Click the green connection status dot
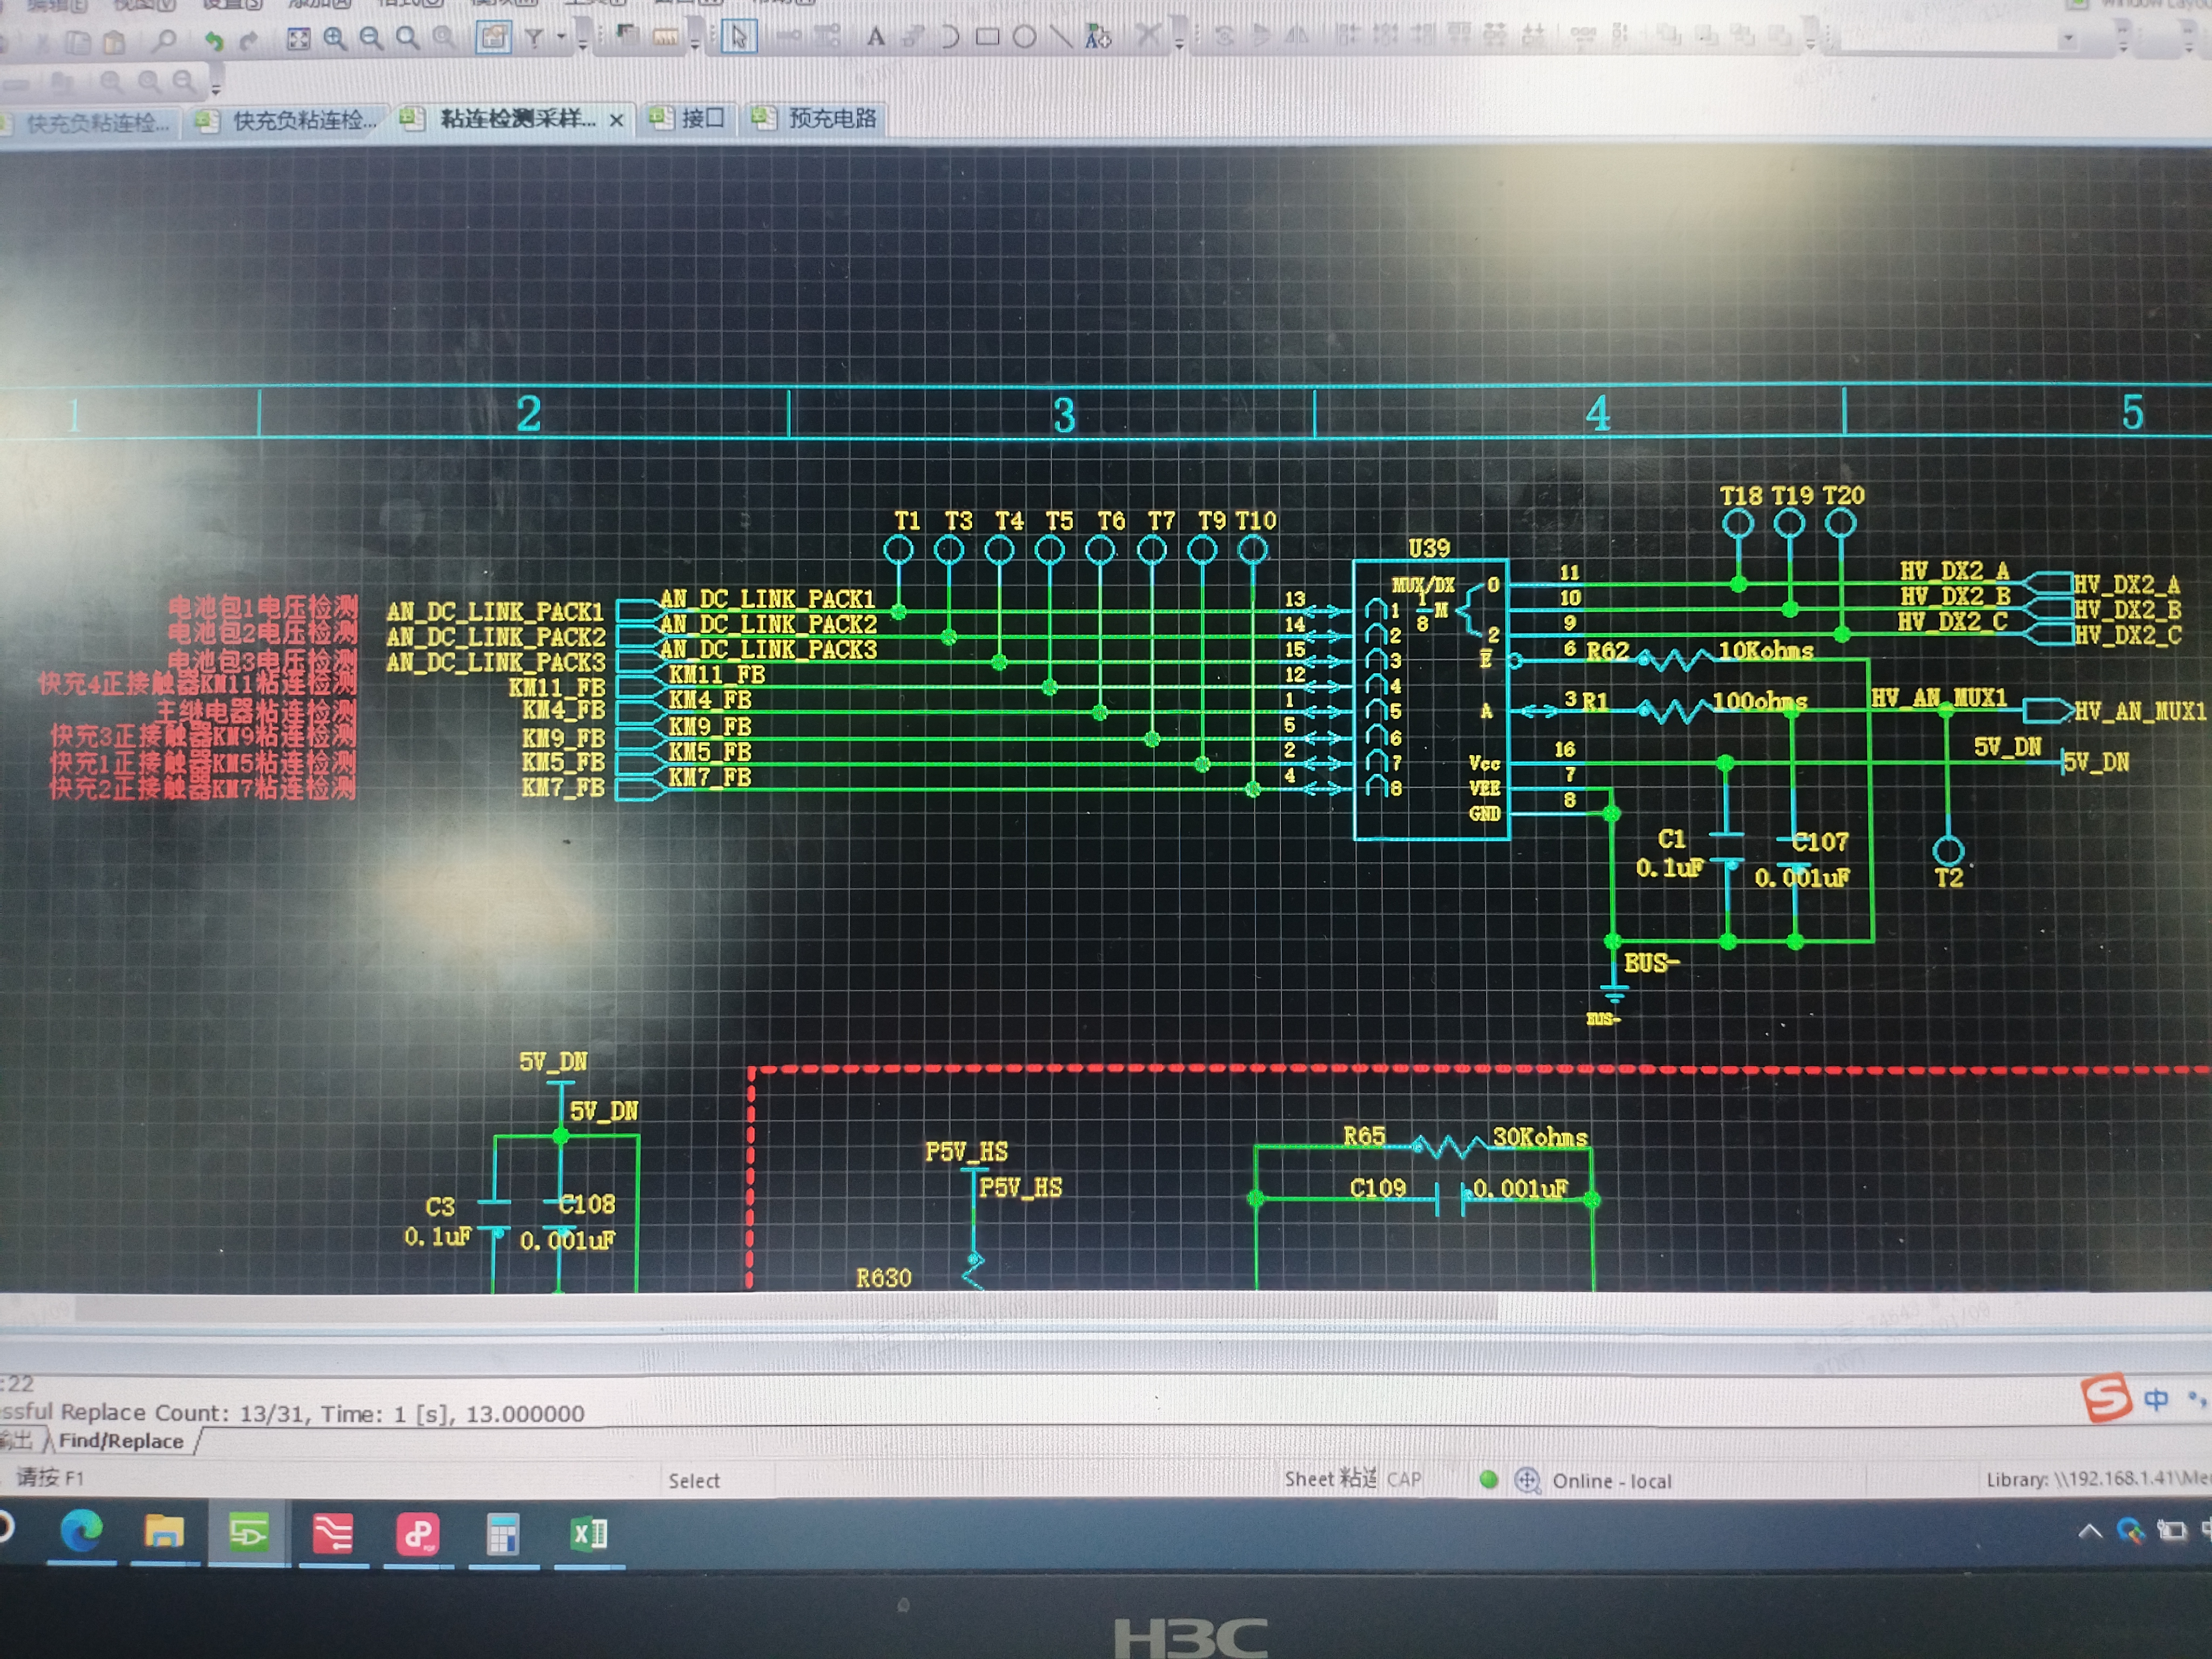Viewport: 2212px width, 1659px height. (1488, 1480)
